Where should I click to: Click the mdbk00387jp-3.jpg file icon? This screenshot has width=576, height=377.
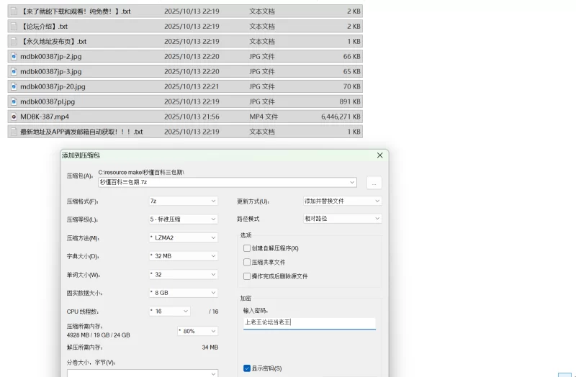[x=14, y=72]
